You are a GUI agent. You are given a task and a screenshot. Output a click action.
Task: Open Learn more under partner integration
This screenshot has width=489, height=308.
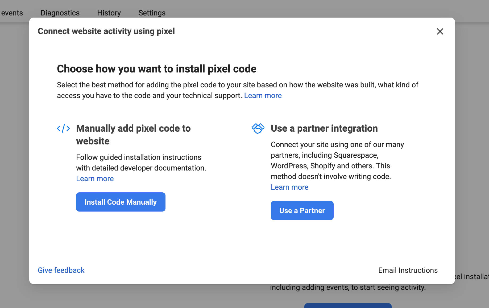pyautogui.click(x=289, y=187)
